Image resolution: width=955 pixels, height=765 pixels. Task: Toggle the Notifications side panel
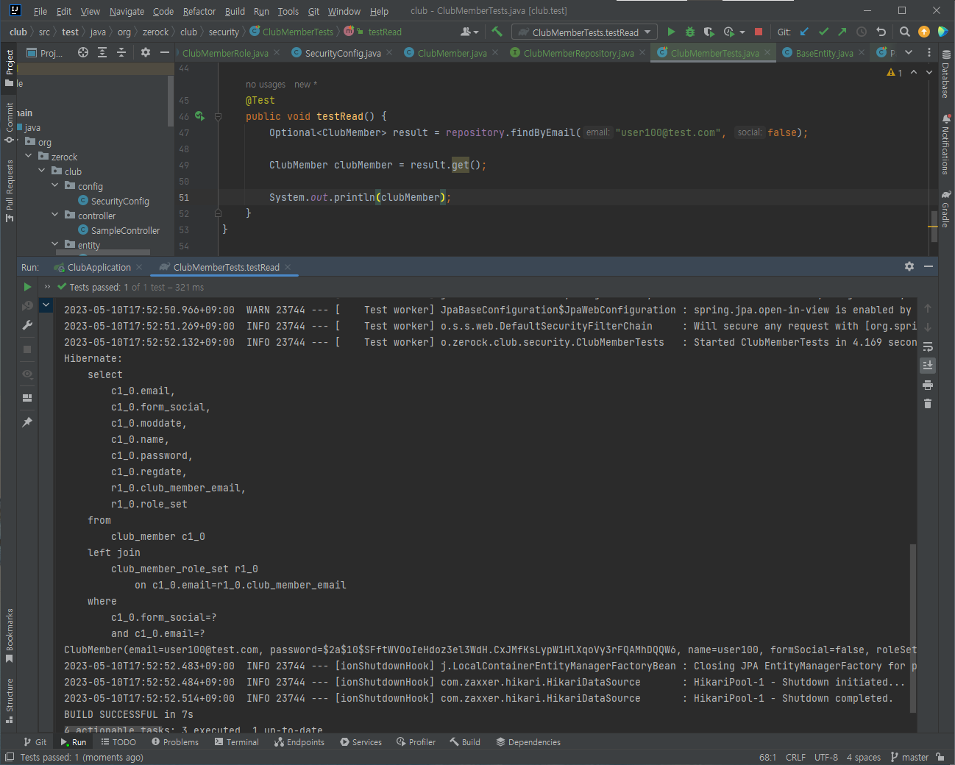[x=945, y=144]
